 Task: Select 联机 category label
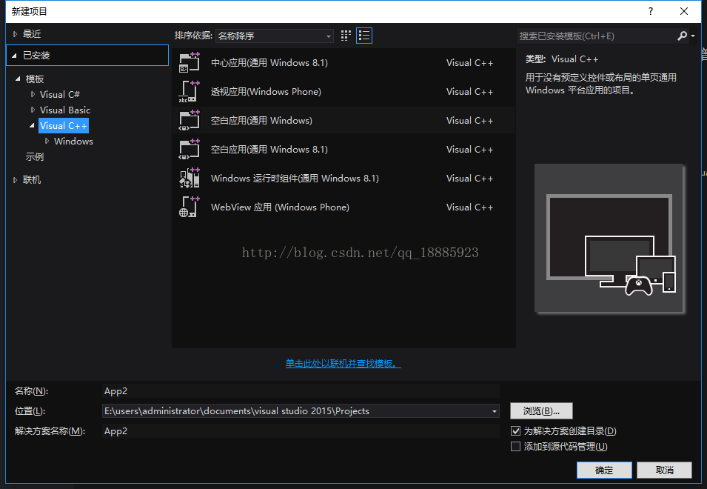tap(32, 180)
